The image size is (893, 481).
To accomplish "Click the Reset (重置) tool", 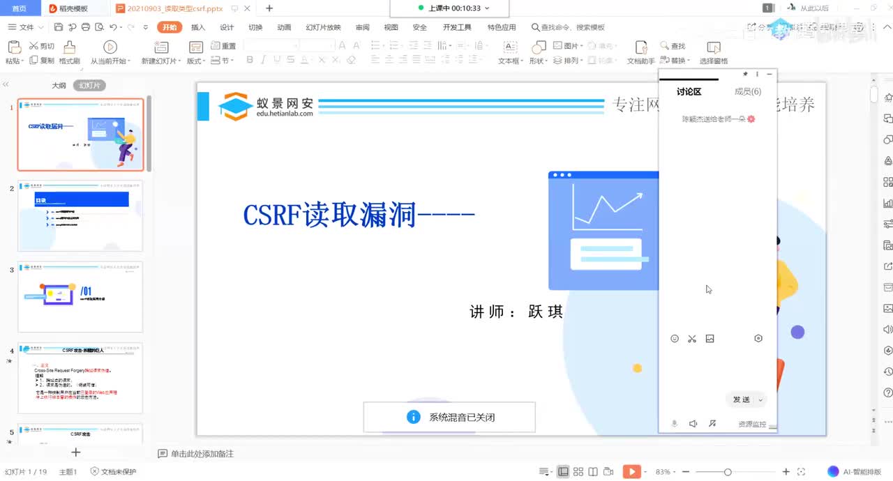I will click(x=223, y=46).
